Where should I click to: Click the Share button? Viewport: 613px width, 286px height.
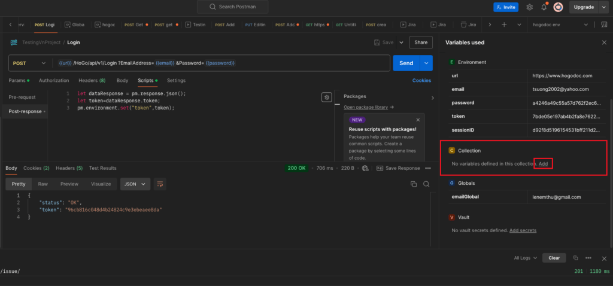[x=421, y=42]
